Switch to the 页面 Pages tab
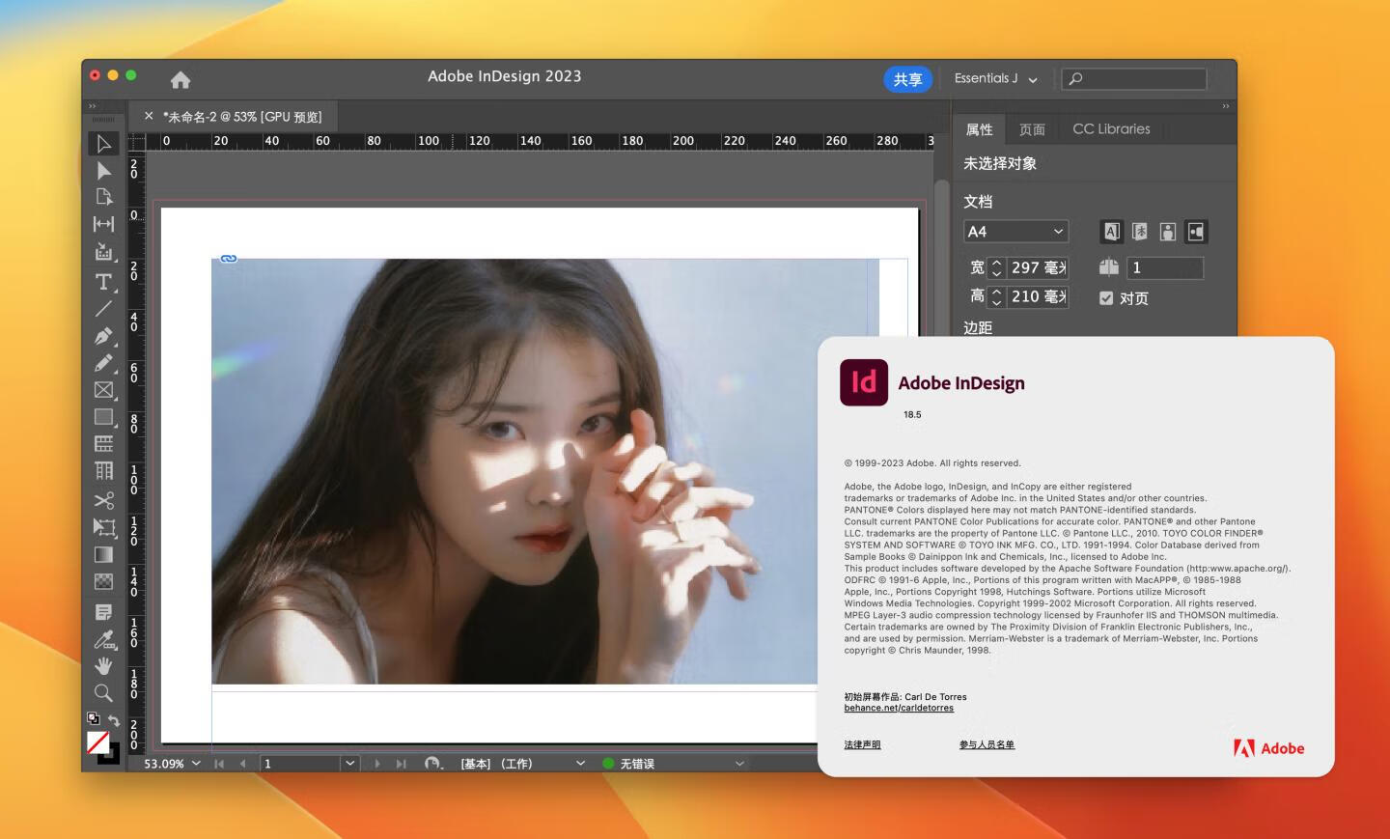The width and height of the screenshot is (1390, 839). [x=1033, y=129]
